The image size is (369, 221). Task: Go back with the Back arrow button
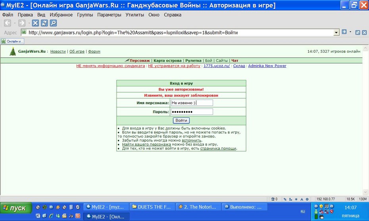[x=8, y=23]
